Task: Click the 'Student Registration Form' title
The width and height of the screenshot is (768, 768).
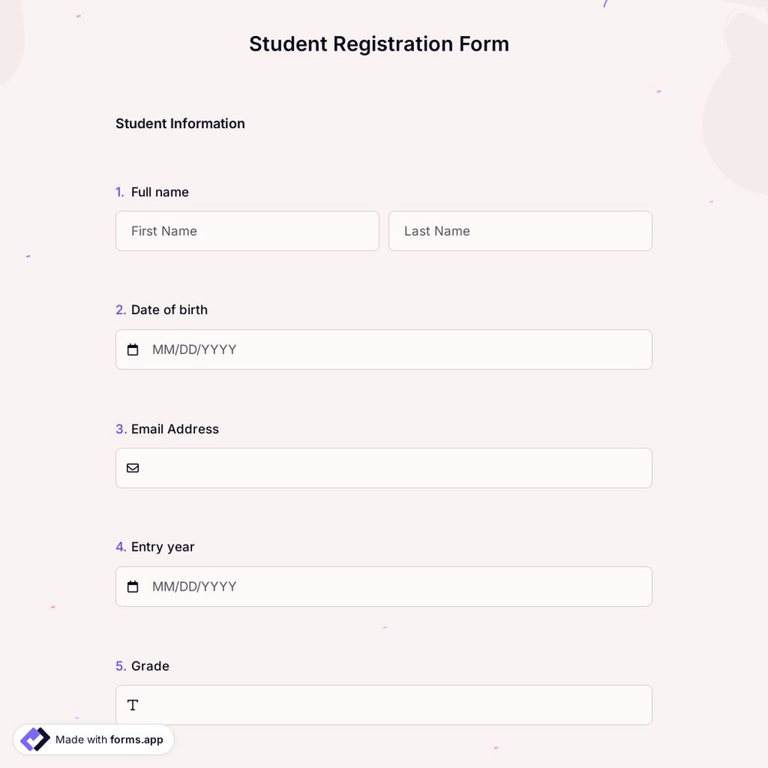Action: (x=379, y=44)
